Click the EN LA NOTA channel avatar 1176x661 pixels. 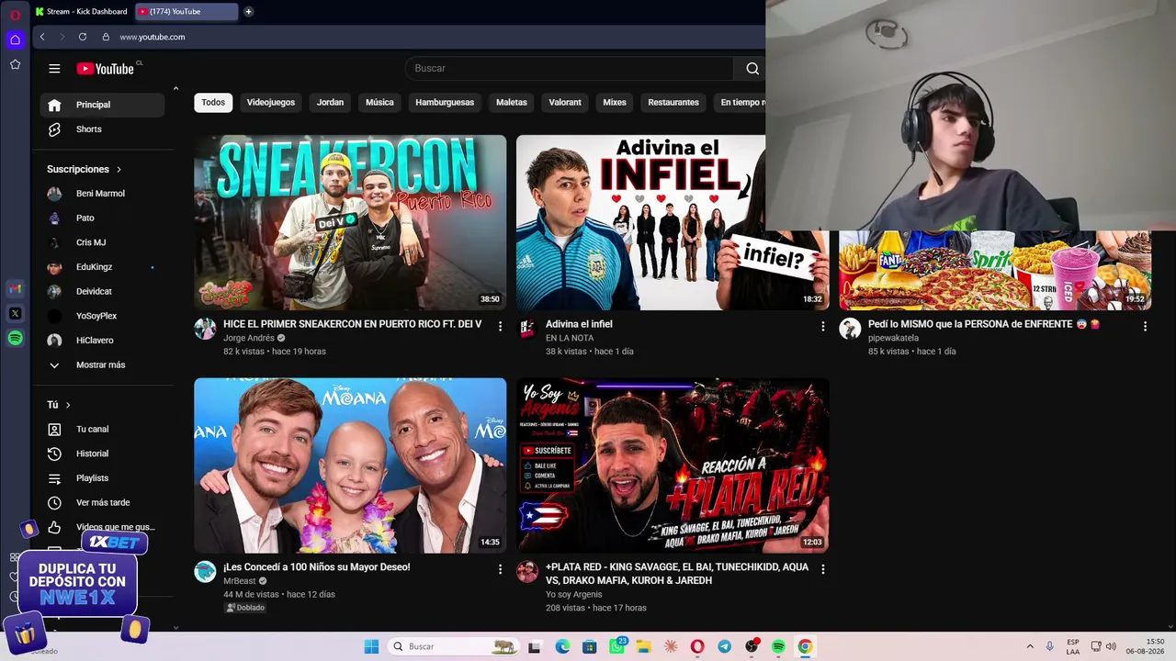(527, 329)
